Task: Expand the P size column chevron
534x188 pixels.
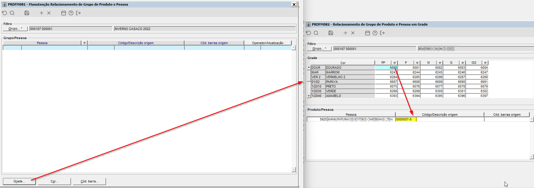Action: 417,63
